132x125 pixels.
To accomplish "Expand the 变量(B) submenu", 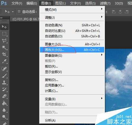I will click(72, 99).
